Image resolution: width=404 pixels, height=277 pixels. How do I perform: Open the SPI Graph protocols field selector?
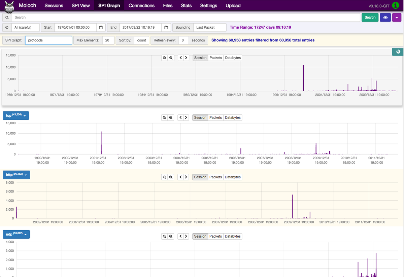[49, 40]
